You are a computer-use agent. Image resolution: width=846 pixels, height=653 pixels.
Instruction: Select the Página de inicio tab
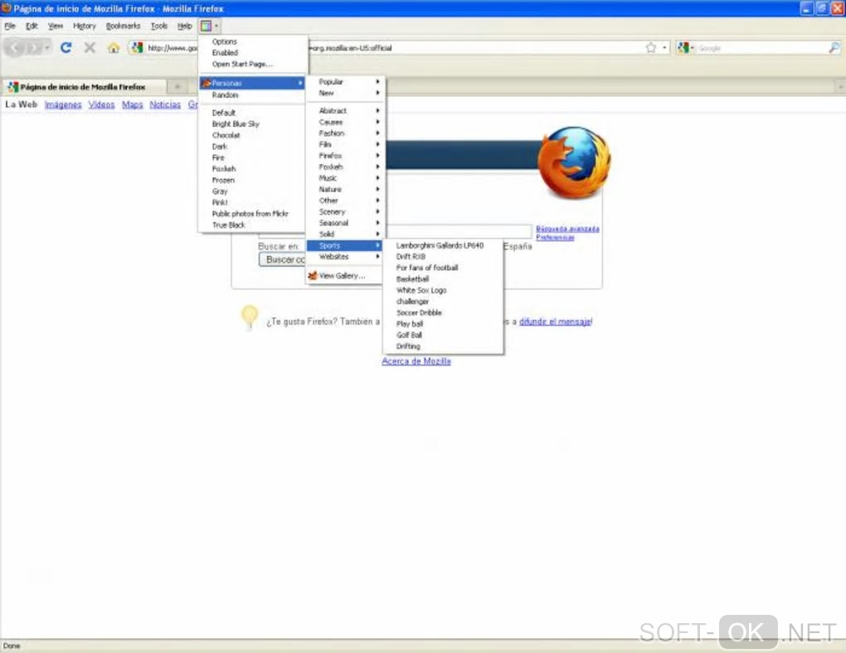click(84, 86)
